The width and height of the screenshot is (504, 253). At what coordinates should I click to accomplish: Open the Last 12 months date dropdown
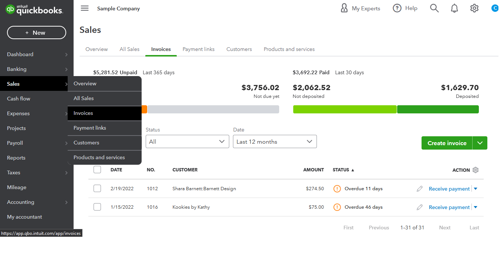tap(275, 141)
